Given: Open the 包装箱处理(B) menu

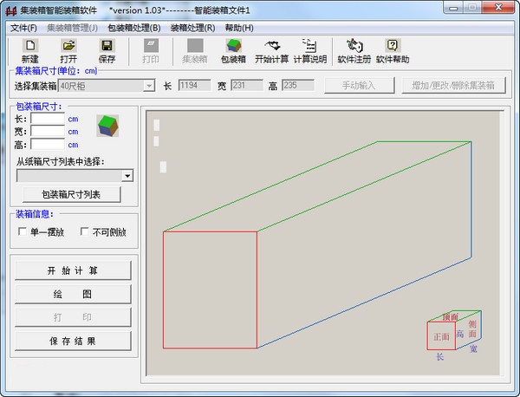Looking at the screenshot, I should tap(134, 28).
